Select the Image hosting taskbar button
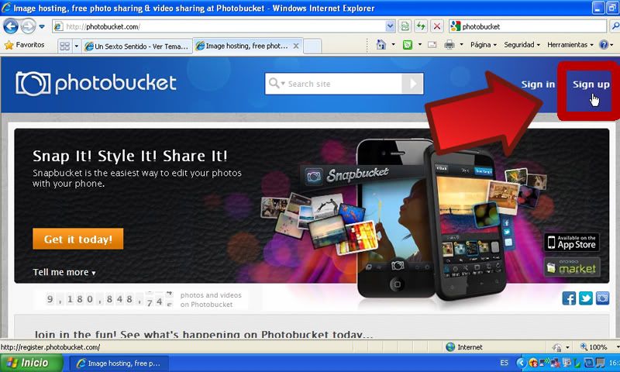Screen dimensions: 620x372 pyautogui.click(x=119, y=363)
